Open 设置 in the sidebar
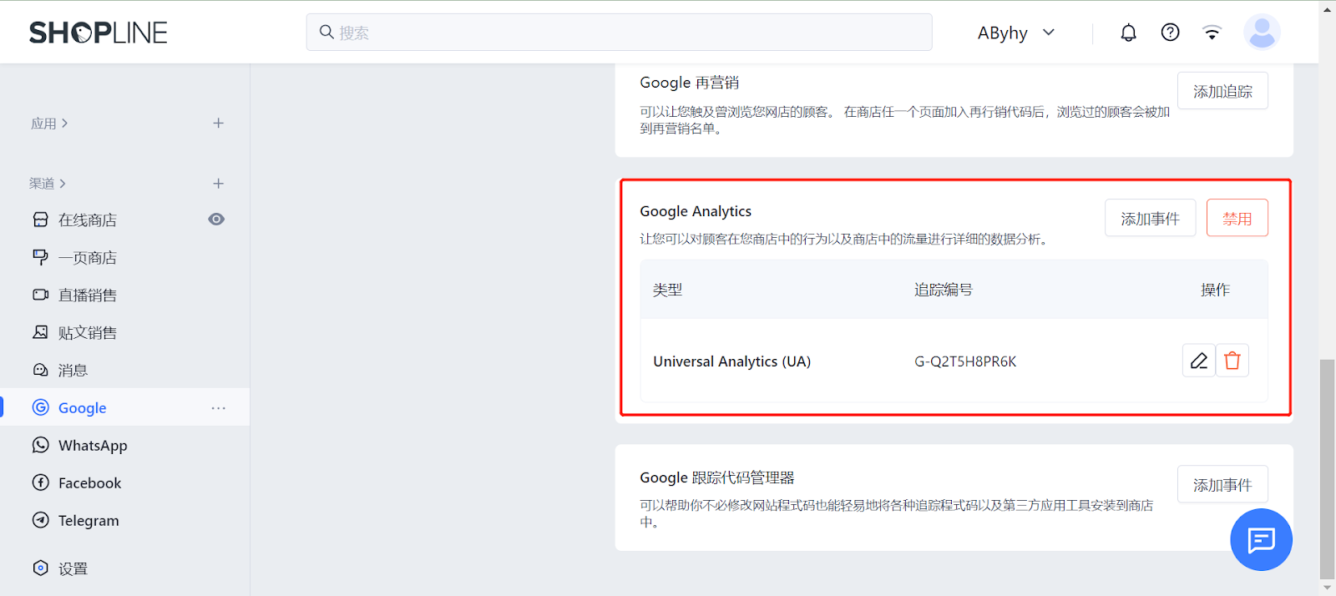 (x=73, y=568)
